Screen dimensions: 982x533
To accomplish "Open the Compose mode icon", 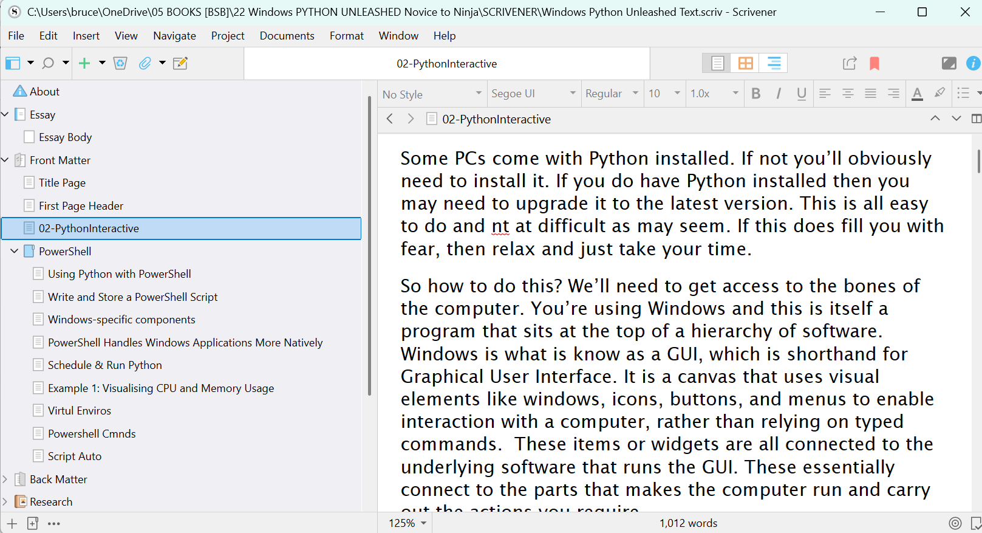I will click(949, 63).
